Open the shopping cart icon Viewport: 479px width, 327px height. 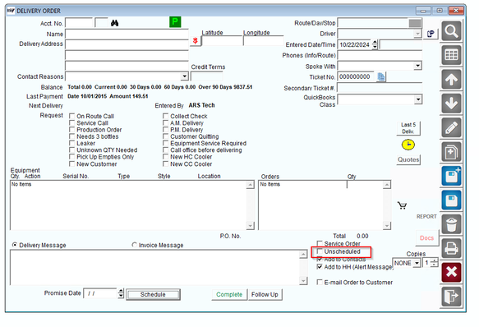point(402,205)
